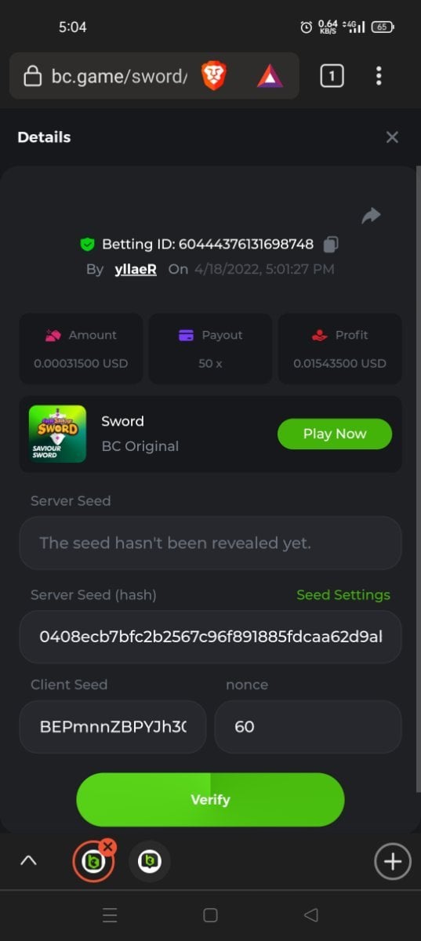Click the Verify button

tap(210, 800)
